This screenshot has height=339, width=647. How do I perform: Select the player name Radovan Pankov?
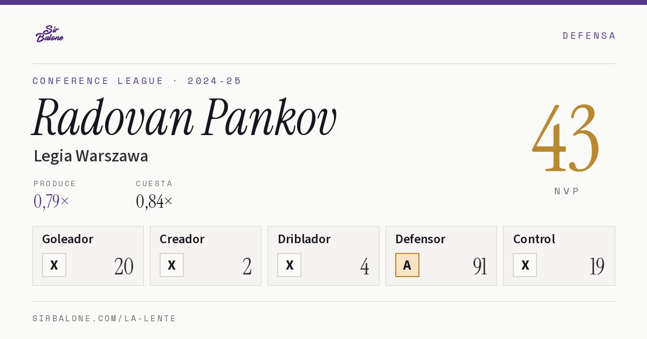click(184, 118)
